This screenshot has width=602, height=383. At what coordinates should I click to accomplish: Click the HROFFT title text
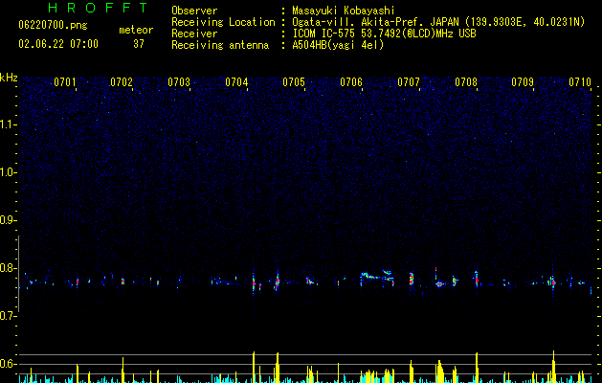(x=98, y=8)
